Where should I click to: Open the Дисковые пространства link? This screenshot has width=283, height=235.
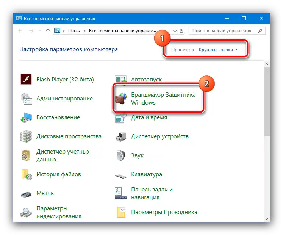coord(69,136)
